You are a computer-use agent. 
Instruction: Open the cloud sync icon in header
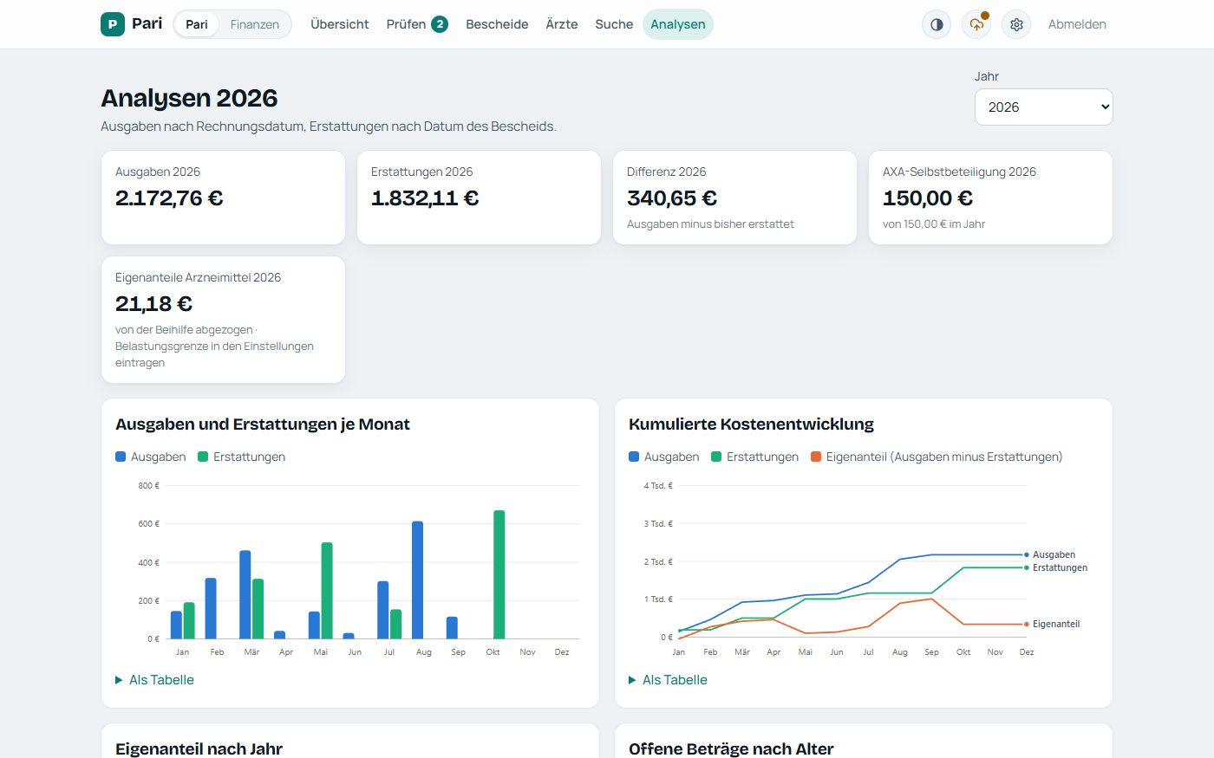976,24
